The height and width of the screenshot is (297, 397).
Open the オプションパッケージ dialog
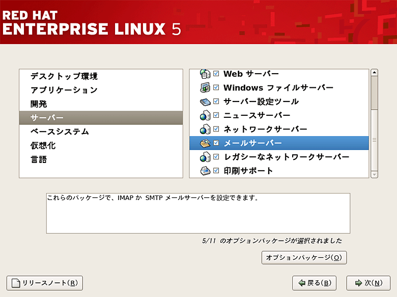pos(304,257)
